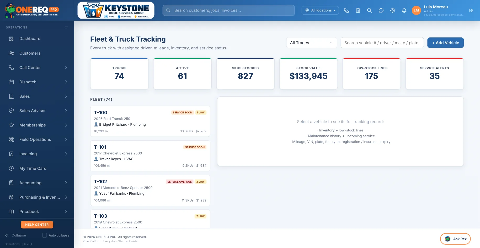Viewport: 480px width, 248px height.
Task: Open the All locations dropdown
Action: 320,10
